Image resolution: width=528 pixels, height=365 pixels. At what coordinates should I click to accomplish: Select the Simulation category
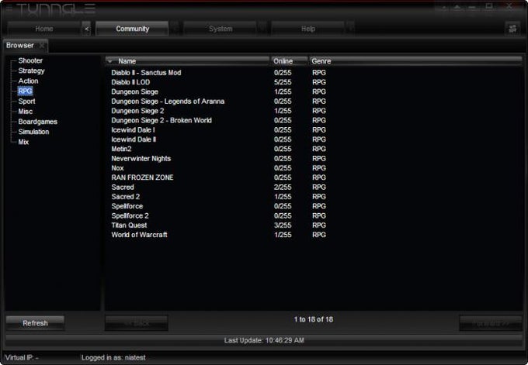pyautogui.click(x=33, y=132)
